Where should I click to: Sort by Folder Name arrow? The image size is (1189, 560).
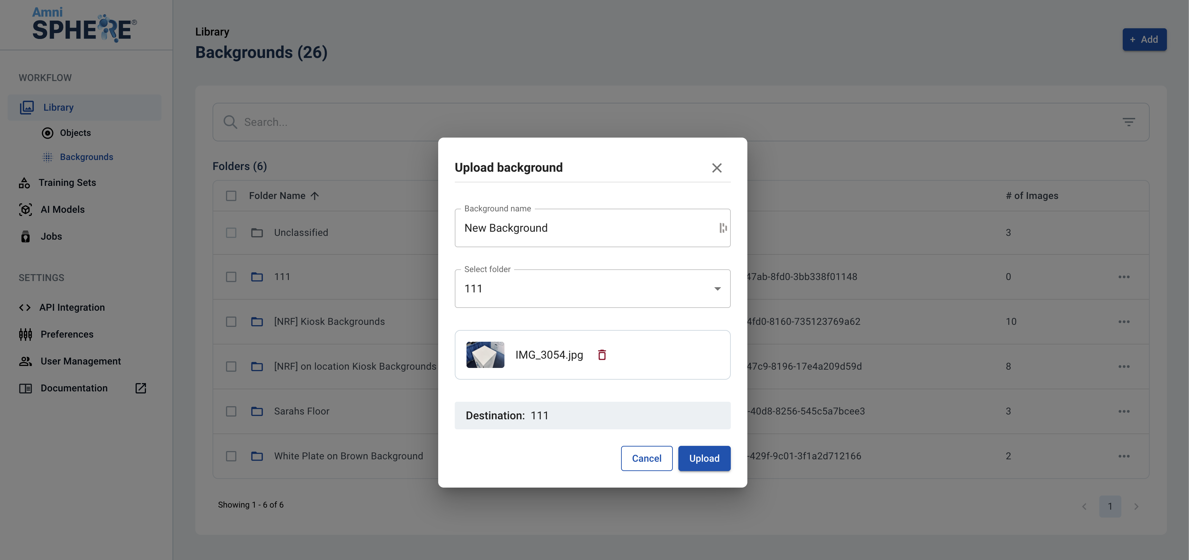pos(315,196)
